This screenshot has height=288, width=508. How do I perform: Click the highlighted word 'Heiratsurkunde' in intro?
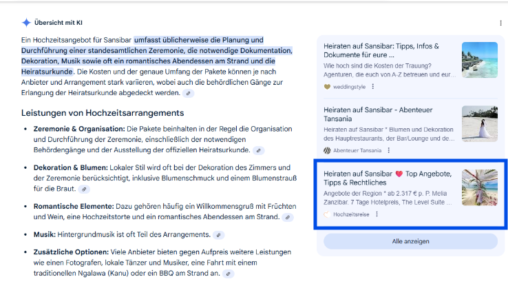tap(47, 72)
